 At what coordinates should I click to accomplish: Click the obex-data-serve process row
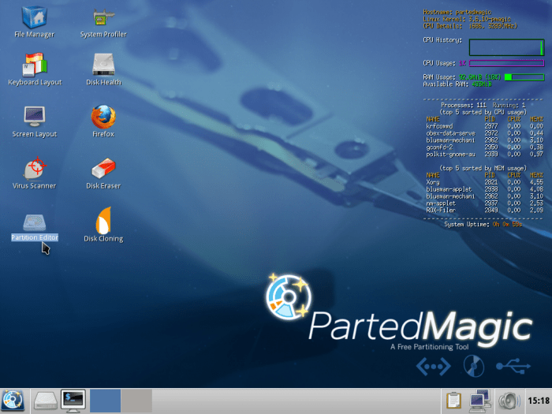(484, 133)
